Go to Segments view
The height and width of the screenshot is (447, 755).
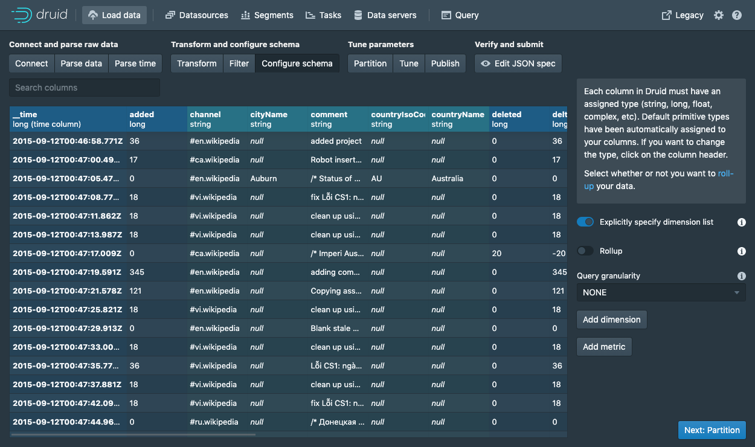click(267, 15)
